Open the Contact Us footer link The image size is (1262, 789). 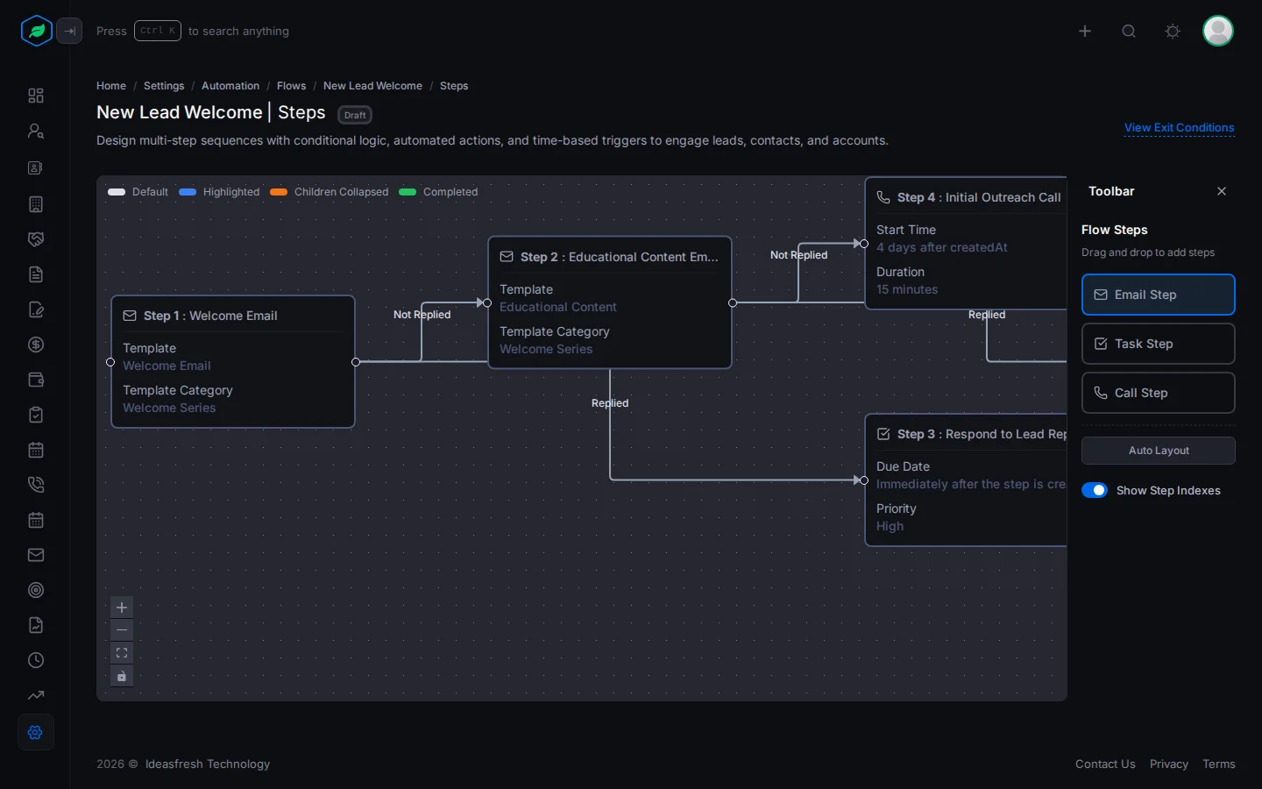[1105, 764]
